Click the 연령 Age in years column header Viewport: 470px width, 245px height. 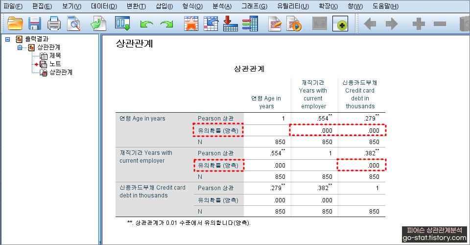pyautogui.click(x=266, y=102)
